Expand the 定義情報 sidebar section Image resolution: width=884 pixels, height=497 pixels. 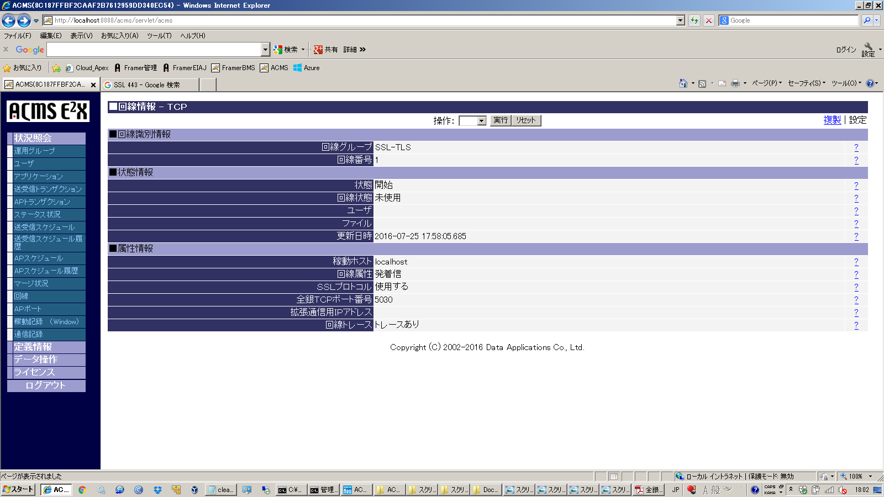point(49,347)
